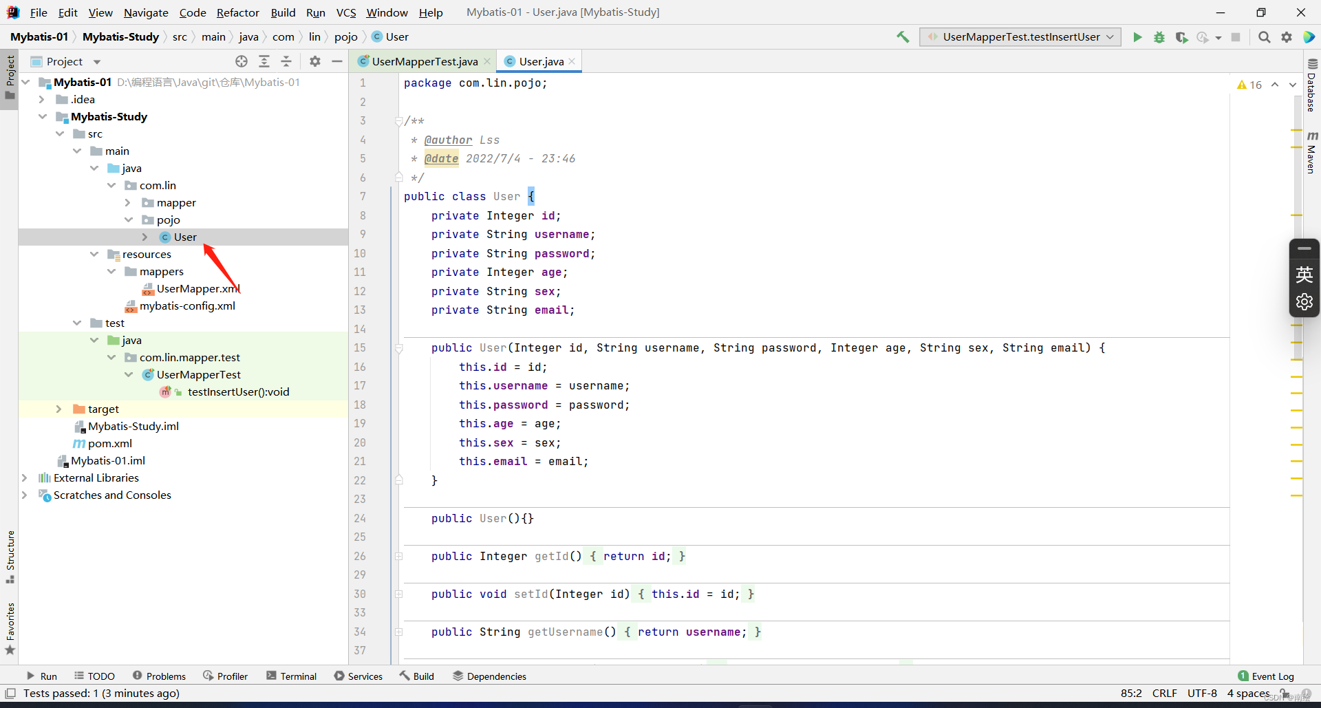Image resolution: width=1321 pixels, height=708 pixels.
Task: Open the Problems tool window
Action: coord(159,676)
